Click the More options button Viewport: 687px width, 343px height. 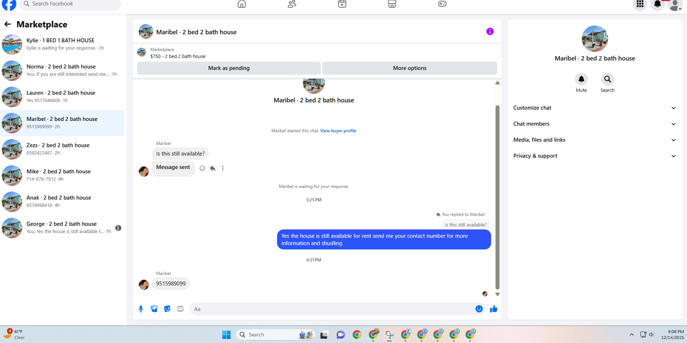pyautogui.click(x=409, y=68)
